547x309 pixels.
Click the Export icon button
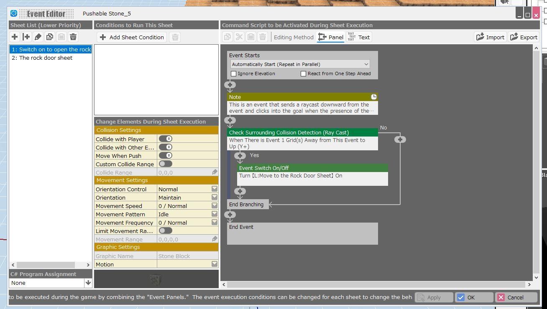(524, 37)
